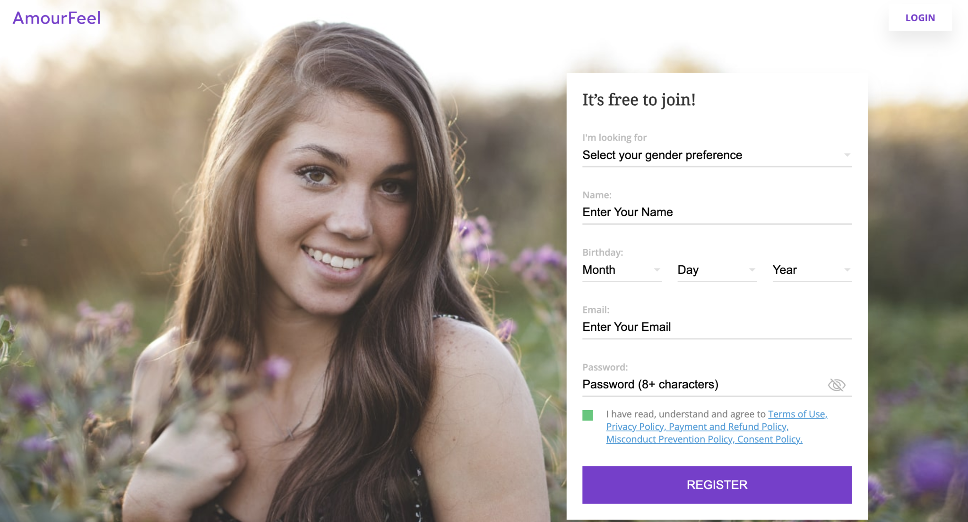Viewport: 968px width, 522px height.
Task: Click the Enter Your Email field
Action: pyautogui.click(x=716, y=327)
